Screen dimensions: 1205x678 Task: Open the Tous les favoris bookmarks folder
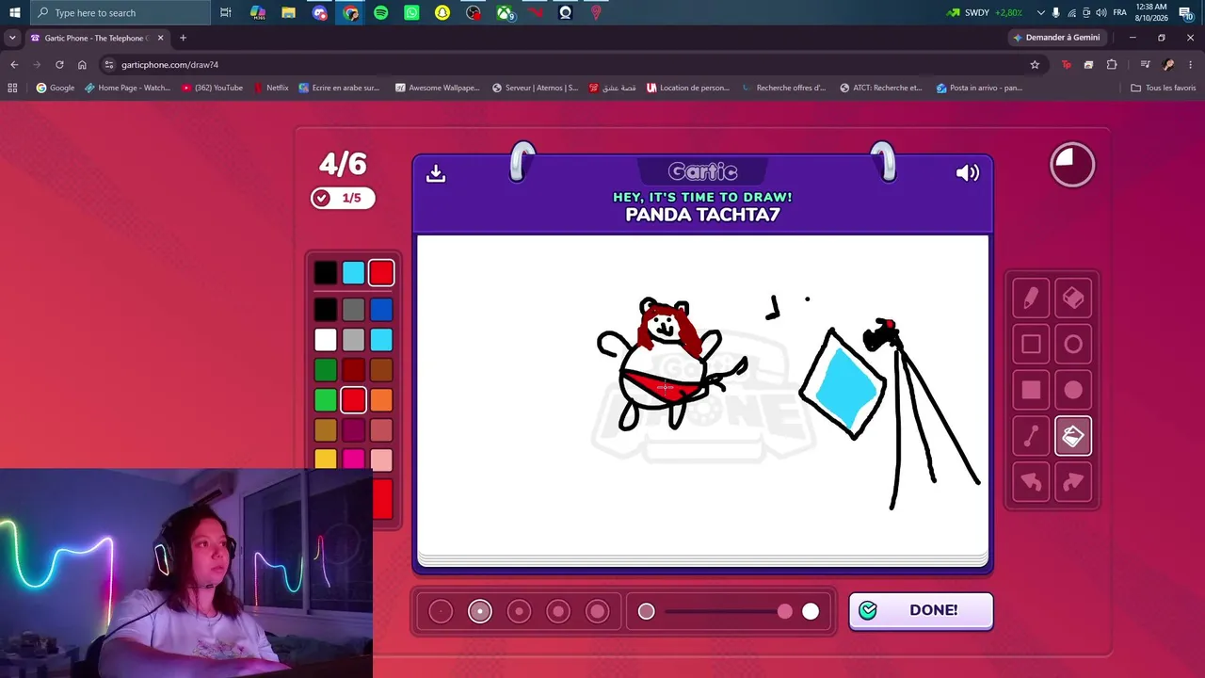coord(1164,88)
